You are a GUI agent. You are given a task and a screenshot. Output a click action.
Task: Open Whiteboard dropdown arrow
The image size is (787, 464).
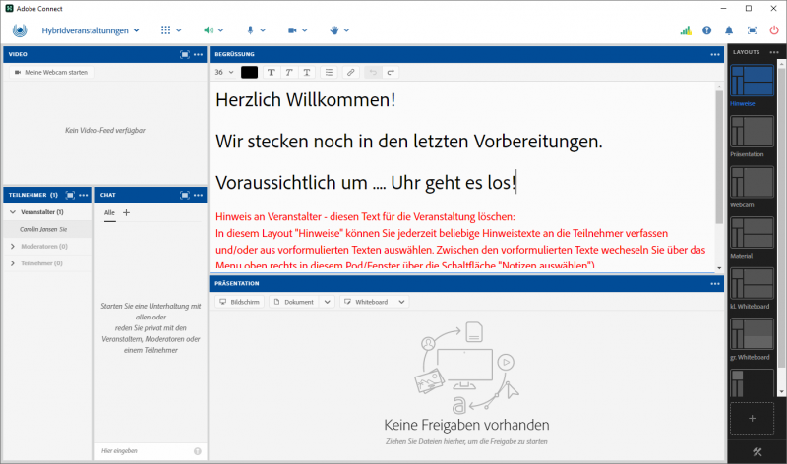[401, 302]
